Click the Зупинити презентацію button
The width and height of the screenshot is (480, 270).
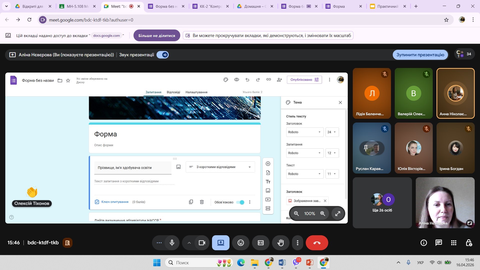pyautogui.click(x=420, y=55)
